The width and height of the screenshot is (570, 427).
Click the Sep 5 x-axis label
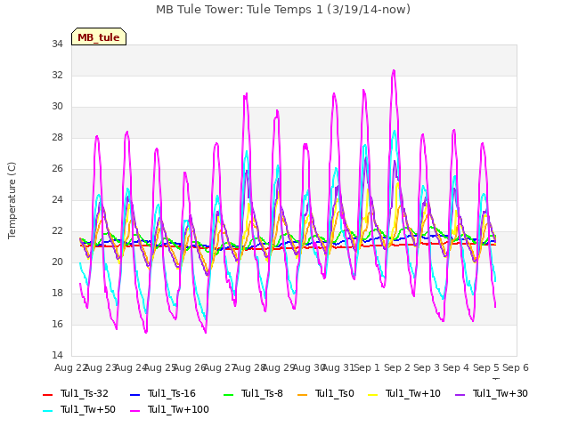tap(486, 367)
